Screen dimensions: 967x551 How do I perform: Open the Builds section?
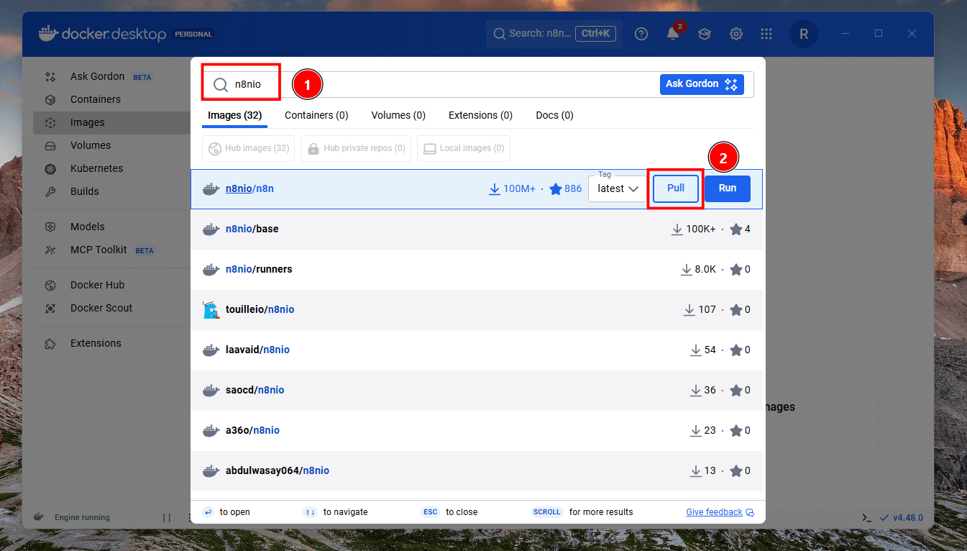85,191
